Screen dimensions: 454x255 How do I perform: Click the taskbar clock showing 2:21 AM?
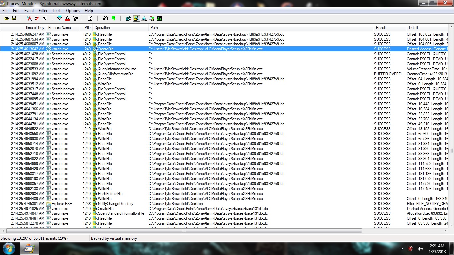click(437, 248)
